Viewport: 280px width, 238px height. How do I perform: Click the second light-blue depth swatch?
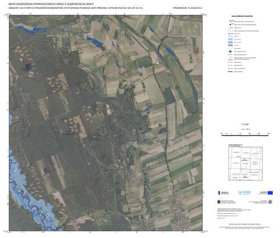[230, 39]
